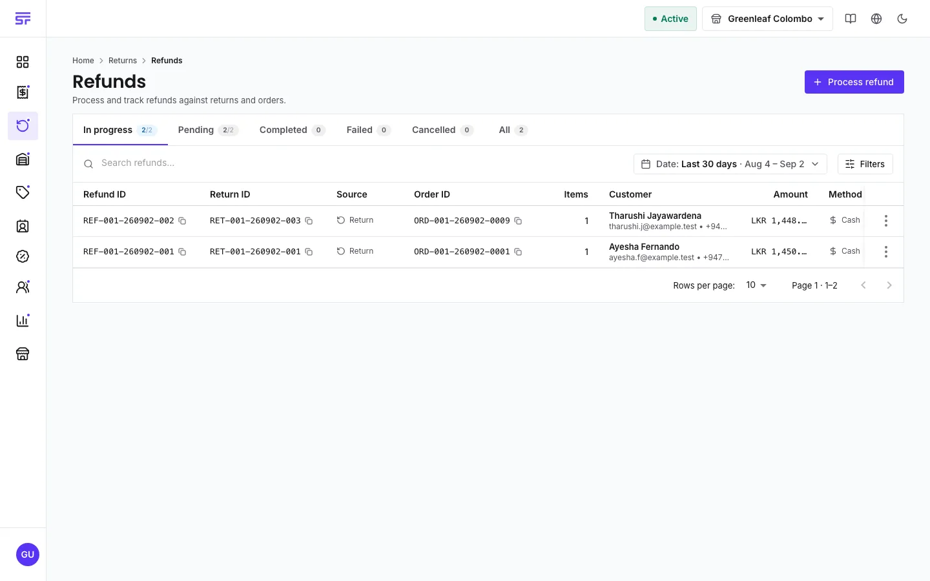
Task: Switch to the Cancelled tab
Action: click(442, 130)
